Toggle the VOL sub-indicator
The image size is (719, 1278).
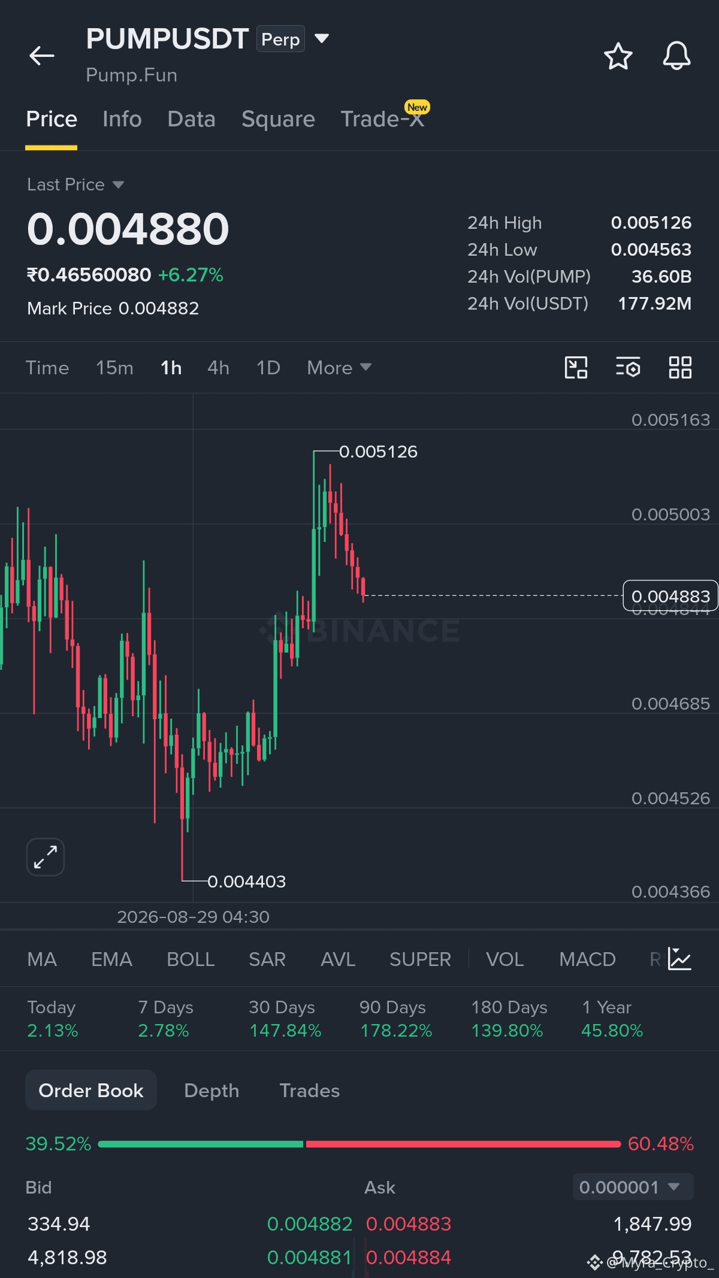(504, 959)
